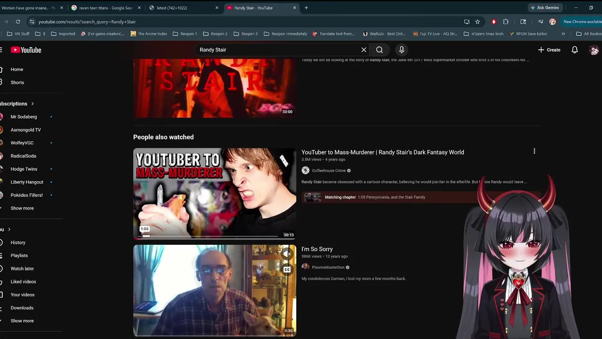This screenshot has width=602, height=339.
Task: Install the page as an app
Action: pos(467,22)
